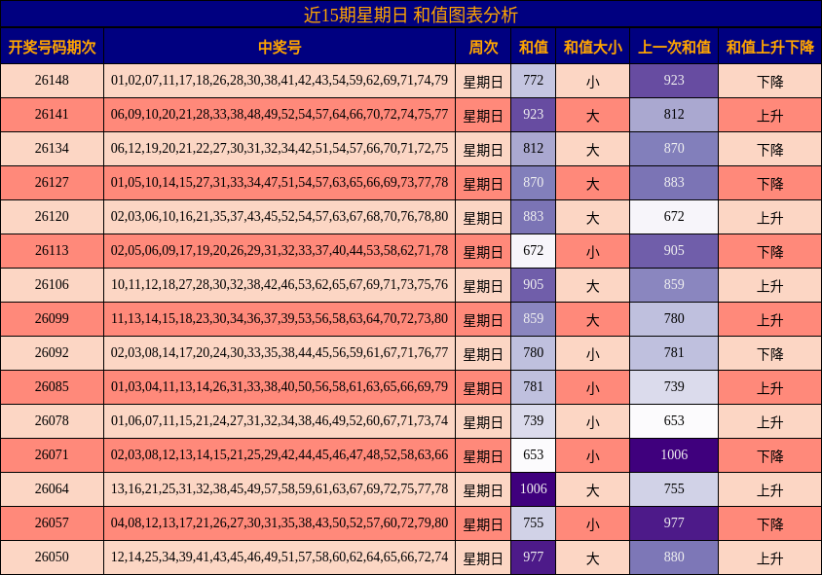Screen dimensions: 822x575
Task: Select draw number 26078
Action: 52,421
